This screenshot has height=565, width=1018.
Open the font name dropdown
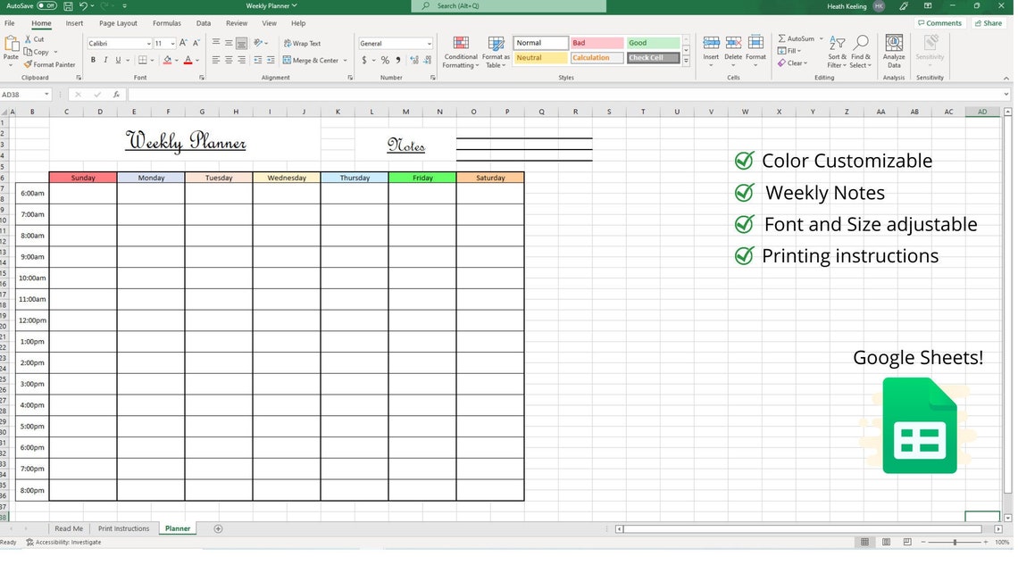148,43
